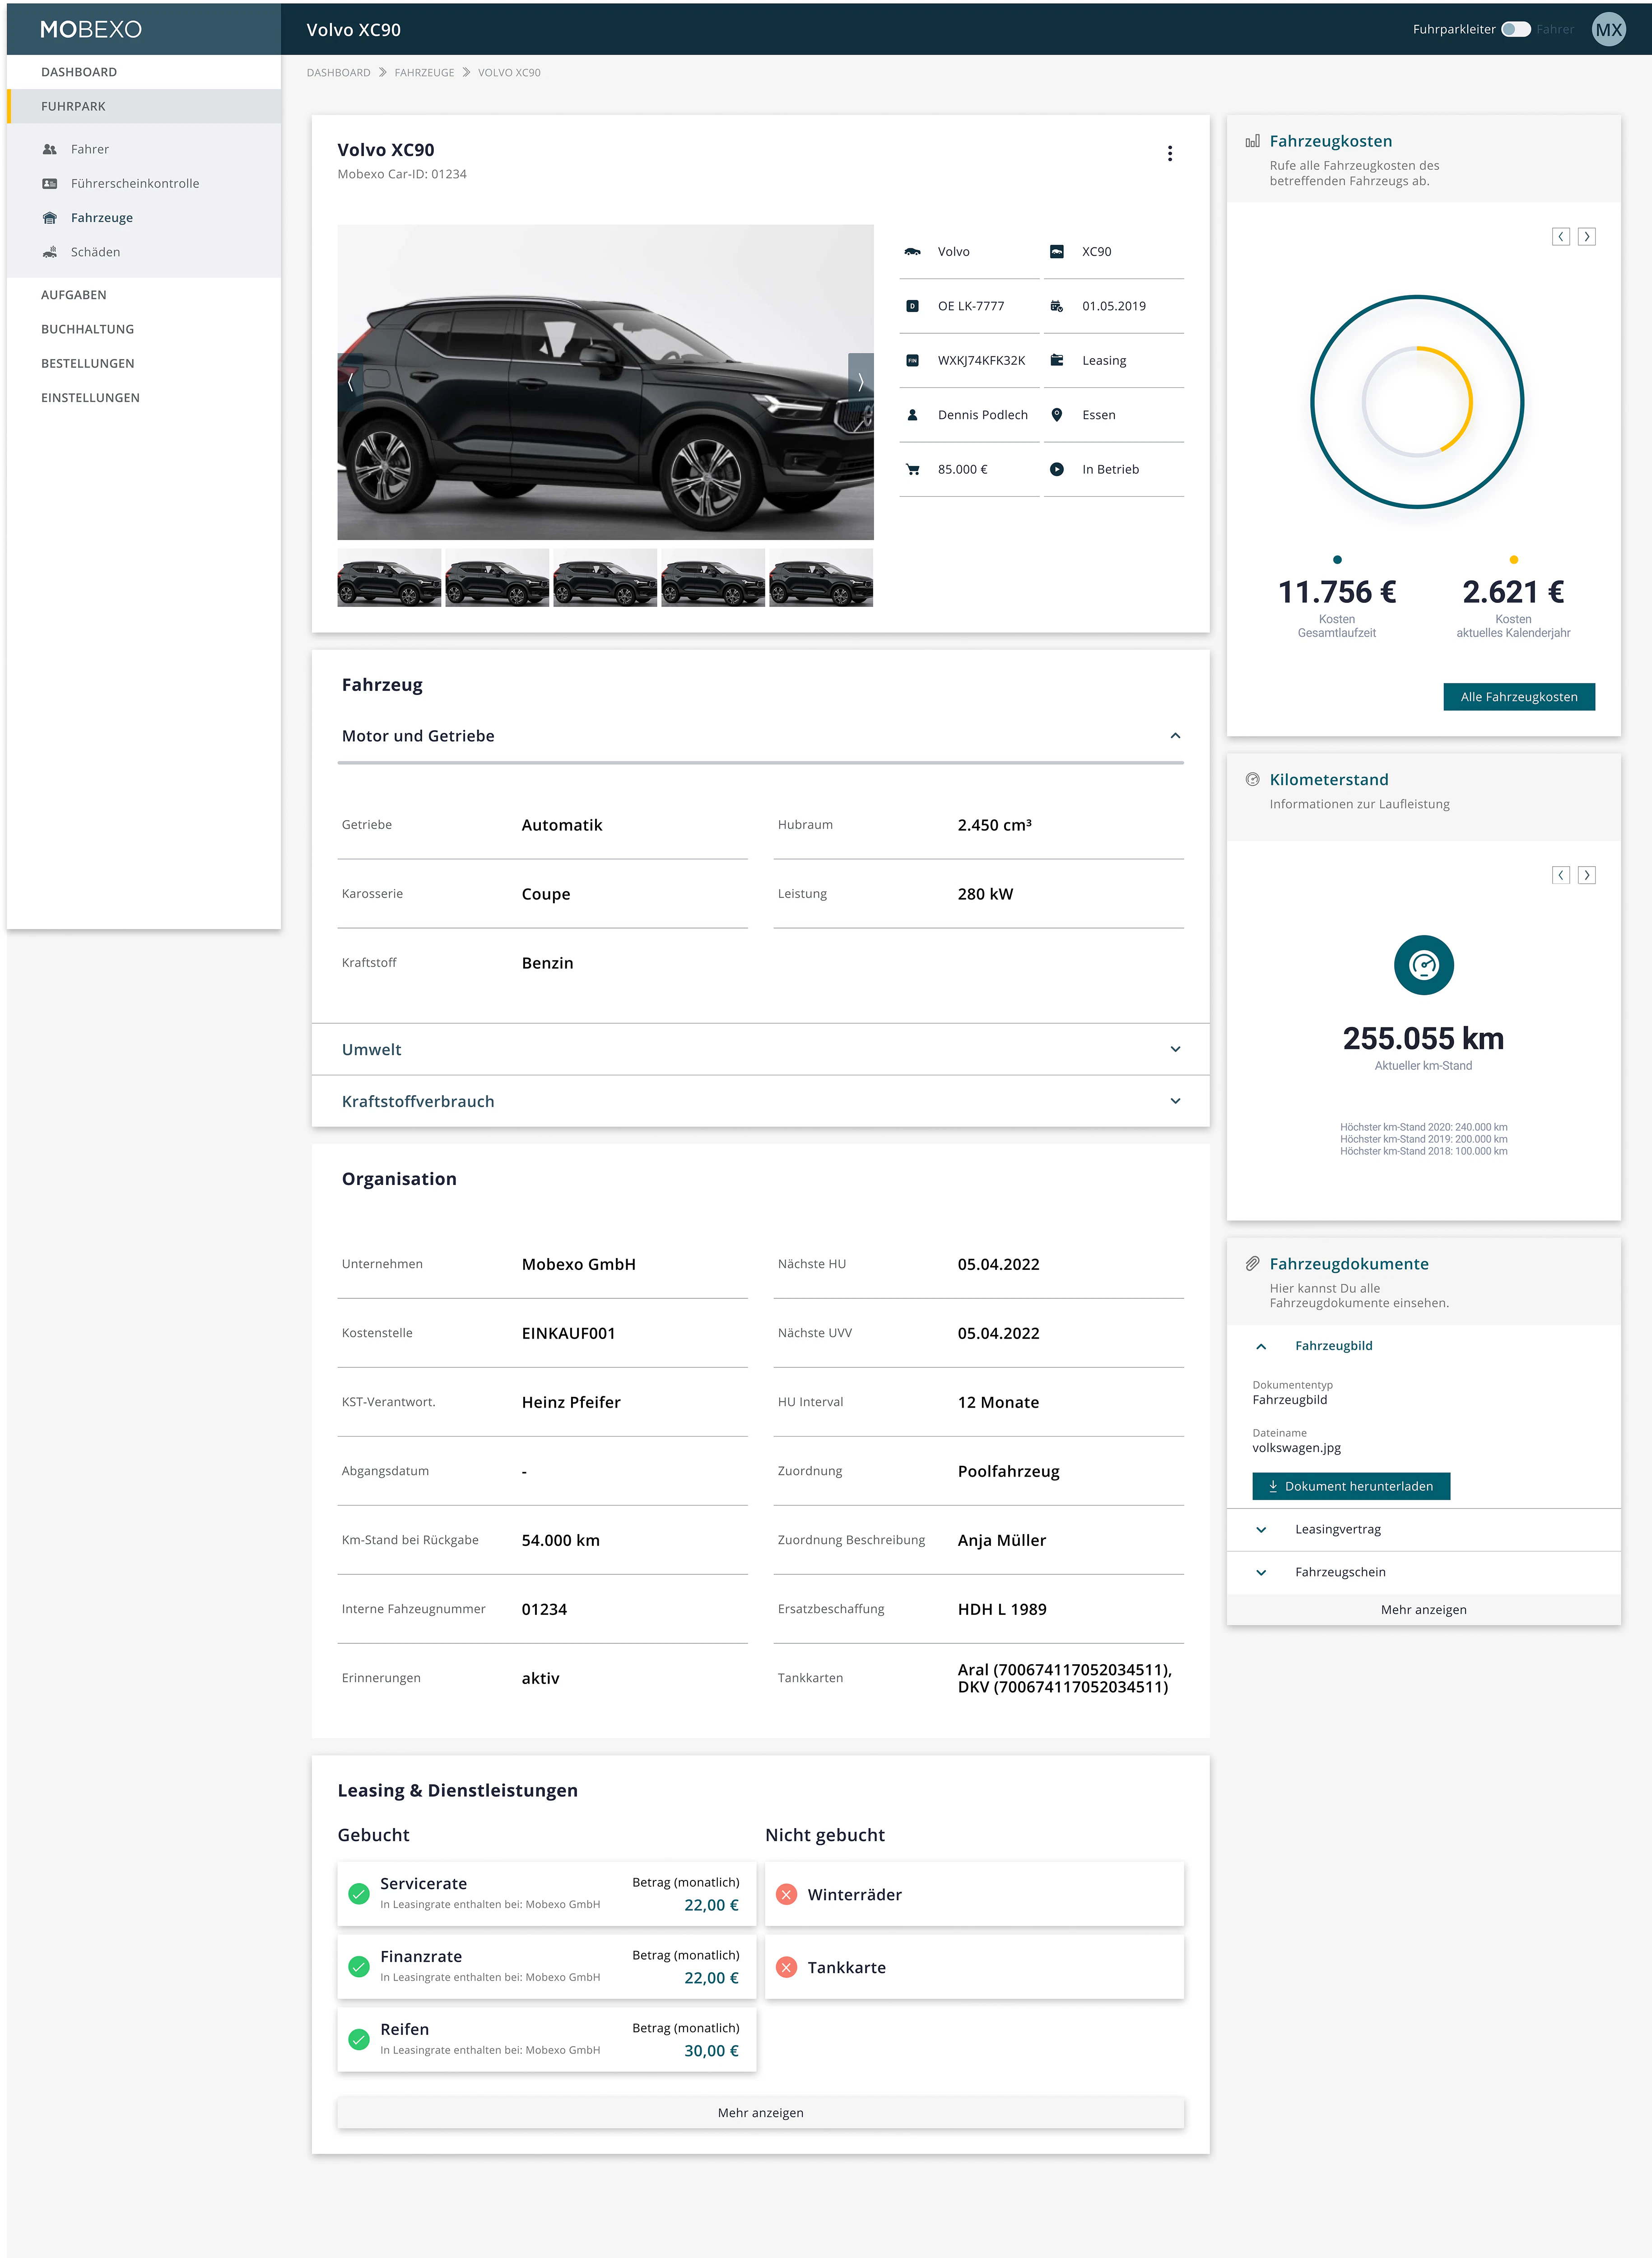
Task: Click the Schäden damage icon in the sidebar
Action: click(50, 252)
